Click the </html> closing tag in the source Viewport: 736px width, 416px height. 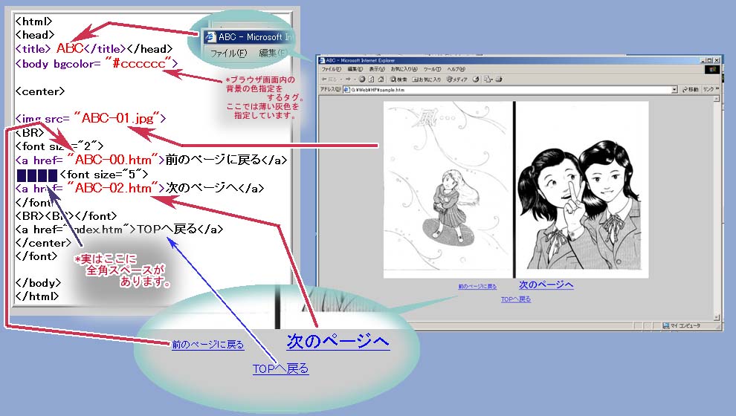[37, 296]
